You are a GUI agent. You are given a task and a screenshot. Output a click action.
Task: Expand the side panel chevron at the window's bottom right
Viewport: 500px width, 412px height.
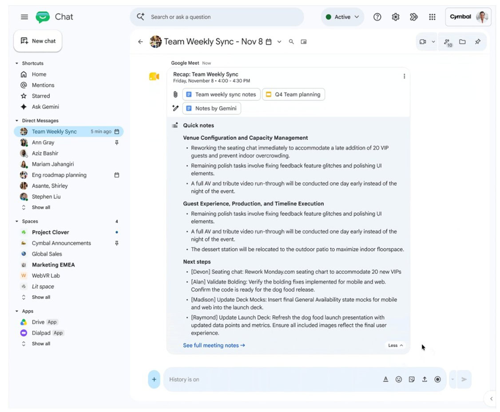pyautogui.click(x=492, y=399)
